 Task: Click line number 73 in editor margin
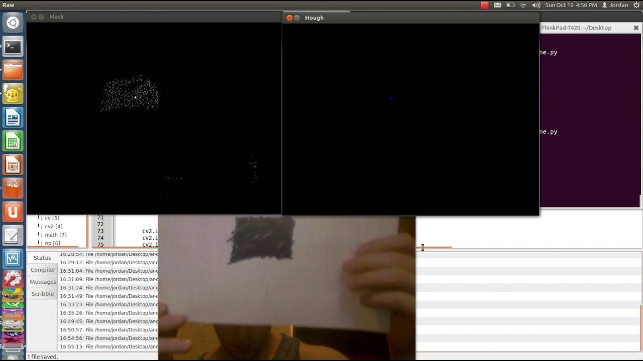tap(100, 231)
